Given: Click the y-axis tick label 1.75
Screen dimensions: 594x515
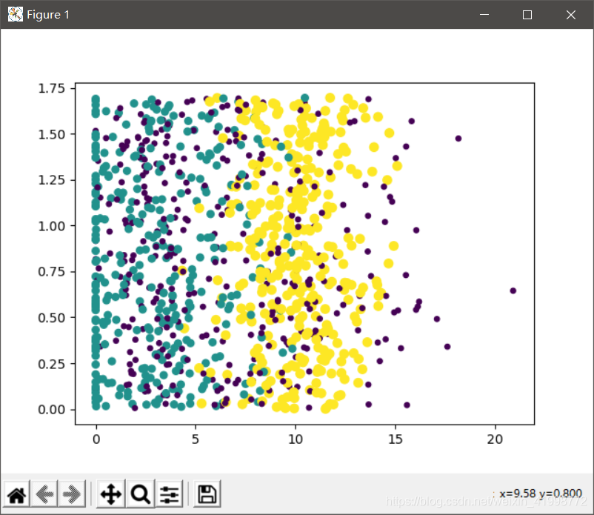Looking at the screenshot, I should [52, 88].
